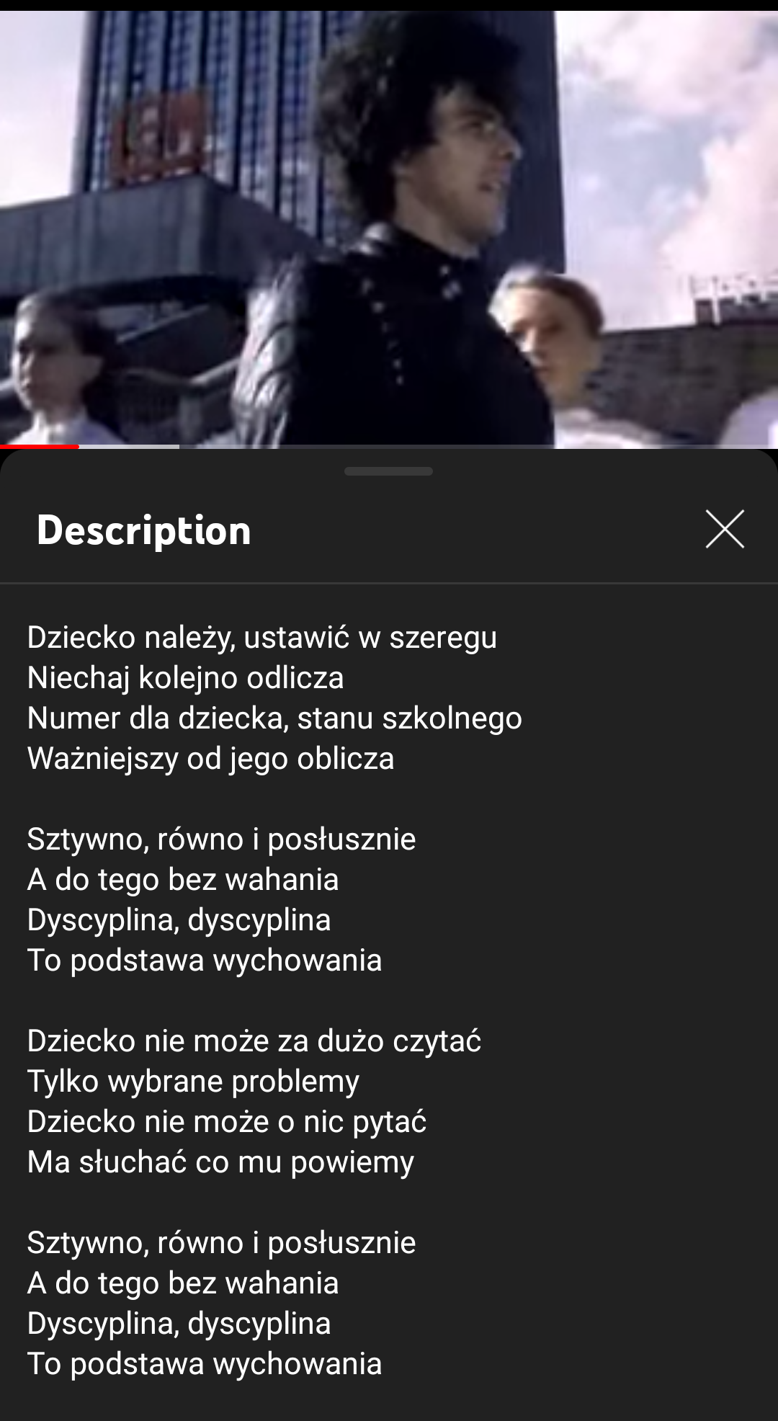Image resolution: width=778 pixels, height=1421 pixels.
Task: Click the lyric 'Niechaj kolejno odlicza'
Action: coord(186,678)
